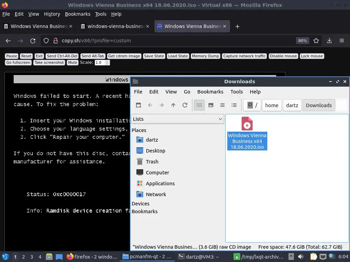350x262 pixels.
Task: Click the Save State button
Action: 154,56
